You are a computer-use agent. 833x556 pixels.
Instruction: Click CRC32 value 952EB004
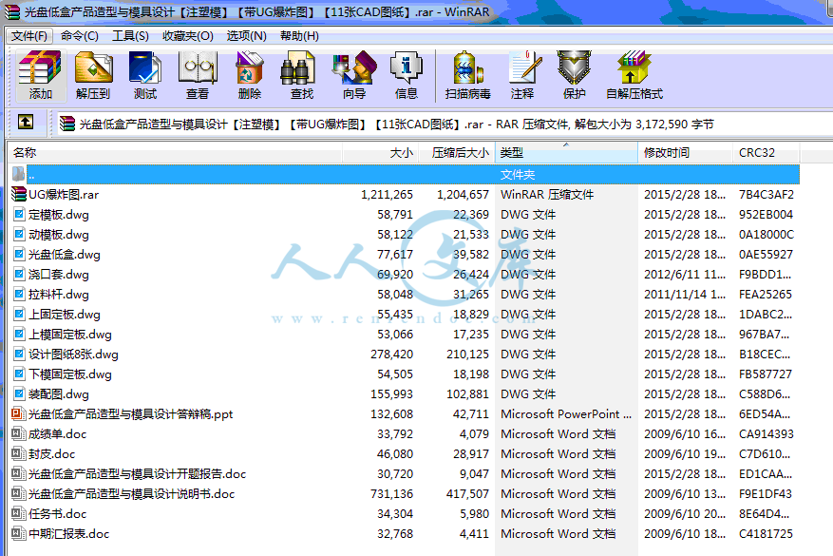click(x=766, y=214)
